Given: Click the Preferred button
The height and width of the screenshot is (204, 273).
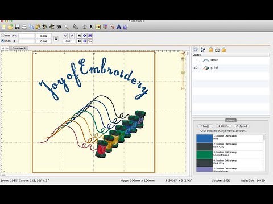Looking at the screenshot, I should 242,126.
